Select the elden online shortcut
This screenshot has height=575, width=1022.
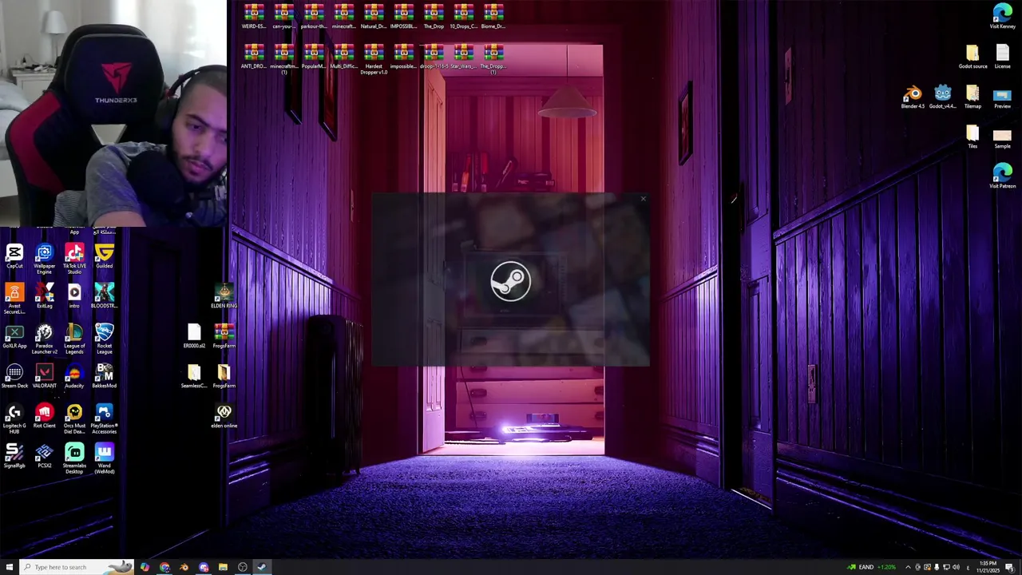pyautogui.click(x=224, y=417)
